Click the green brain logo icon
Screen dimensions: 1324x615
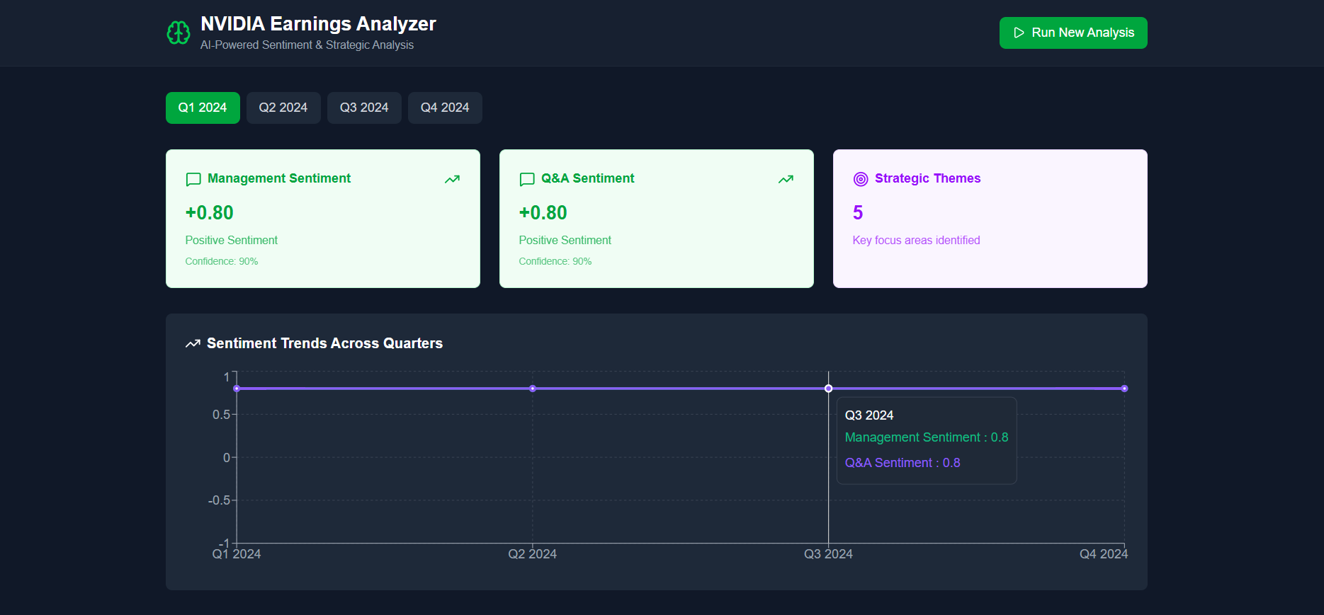pos(178,33)
